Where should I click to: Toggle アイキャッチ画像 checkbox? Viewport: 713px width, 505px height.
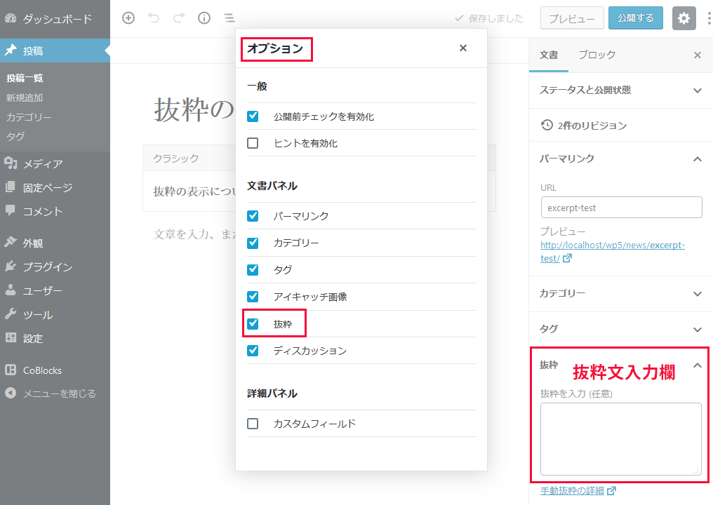pos(253,297)
